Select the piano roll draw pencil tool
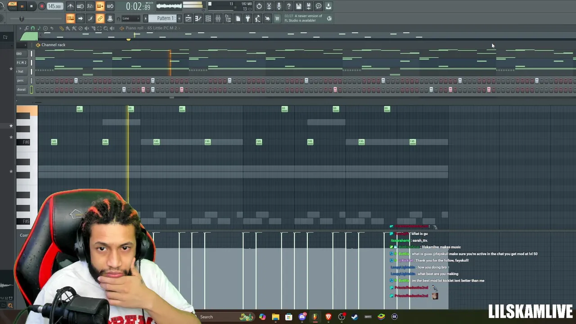Viewport: 576px width, 324px height. (x=62, y=28)
